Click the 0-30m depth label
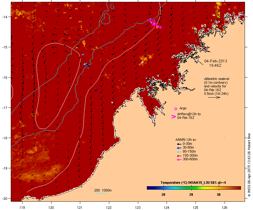 187,144
